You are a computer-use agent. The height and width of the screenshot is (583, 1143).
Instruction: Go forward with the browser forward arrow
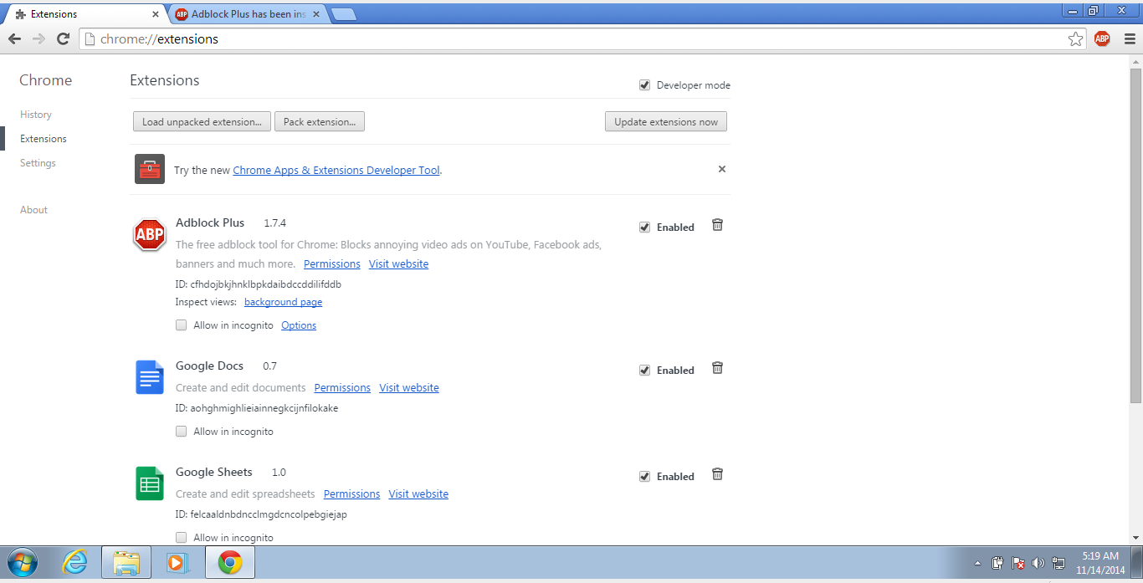point(38,38)
